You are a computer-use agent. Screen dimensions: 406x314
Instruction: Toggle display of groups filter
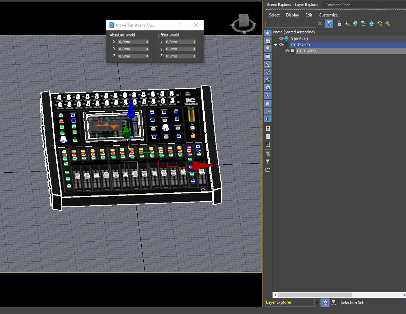pyautogui.click(x=268, y=80)
